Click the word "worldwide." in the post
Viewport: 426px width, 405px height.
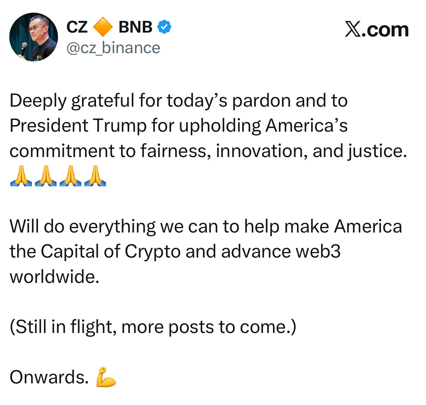pos(55,276)
